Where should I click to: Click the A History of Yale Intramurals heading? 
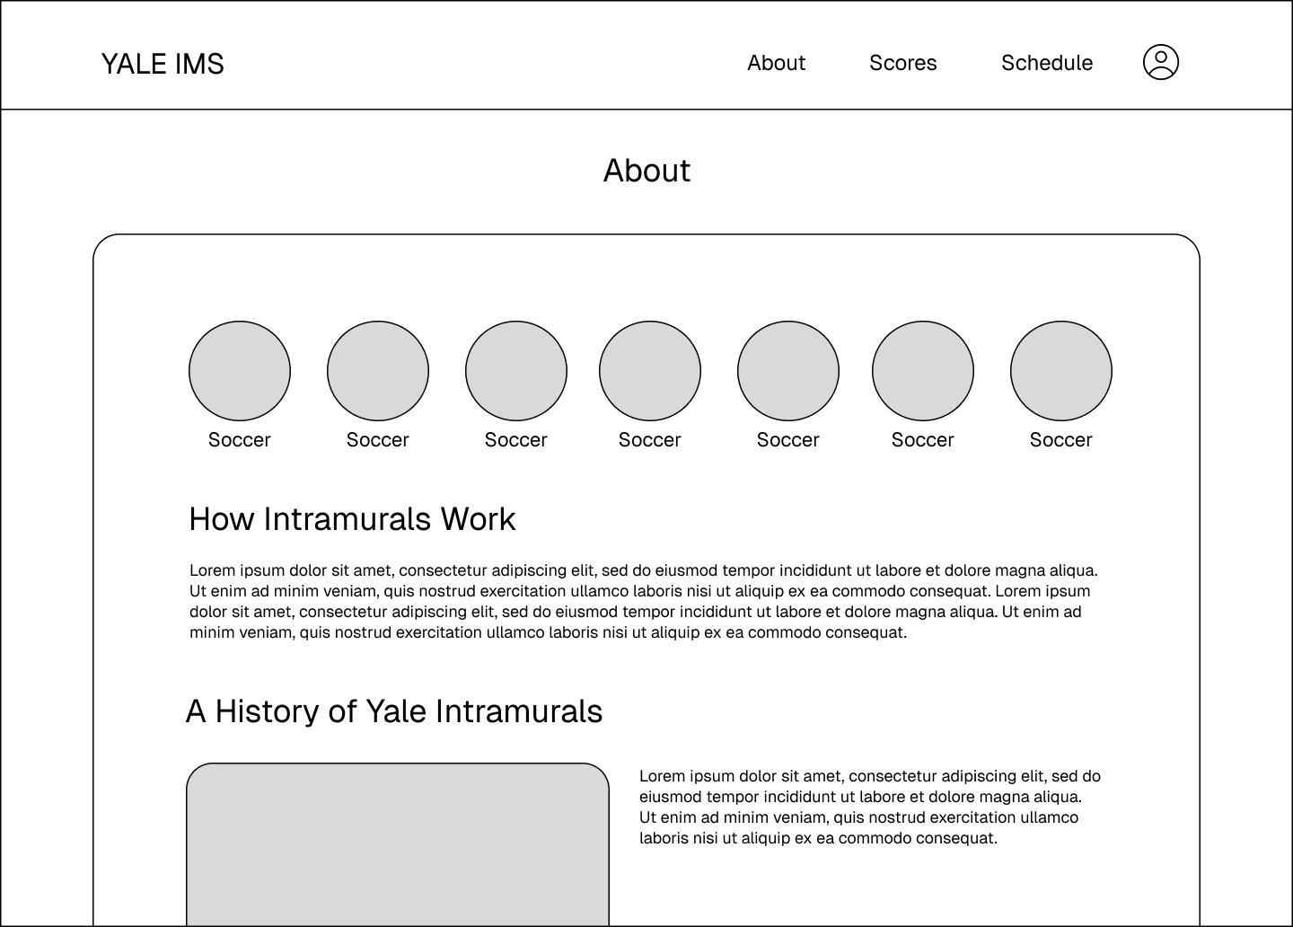pyautogui.click(x=394, y=711)
